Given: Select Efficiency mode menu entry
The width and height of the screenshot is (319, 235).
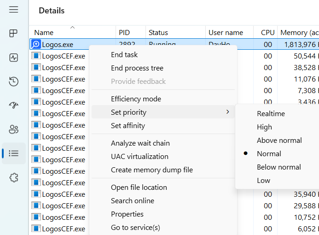Looking at the screenshot, I should click(x=136, y=99).
